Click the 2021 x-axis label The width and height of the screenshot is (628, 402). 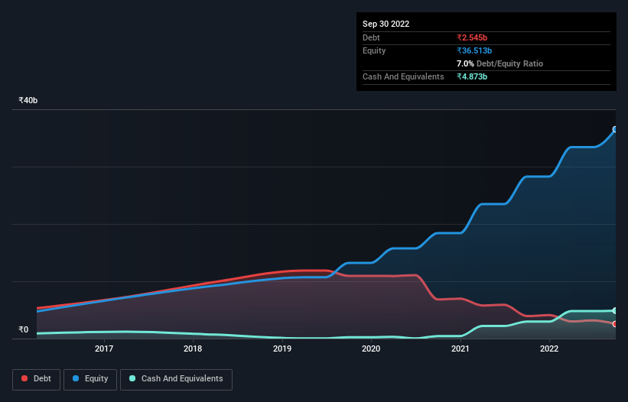point(460,349)
